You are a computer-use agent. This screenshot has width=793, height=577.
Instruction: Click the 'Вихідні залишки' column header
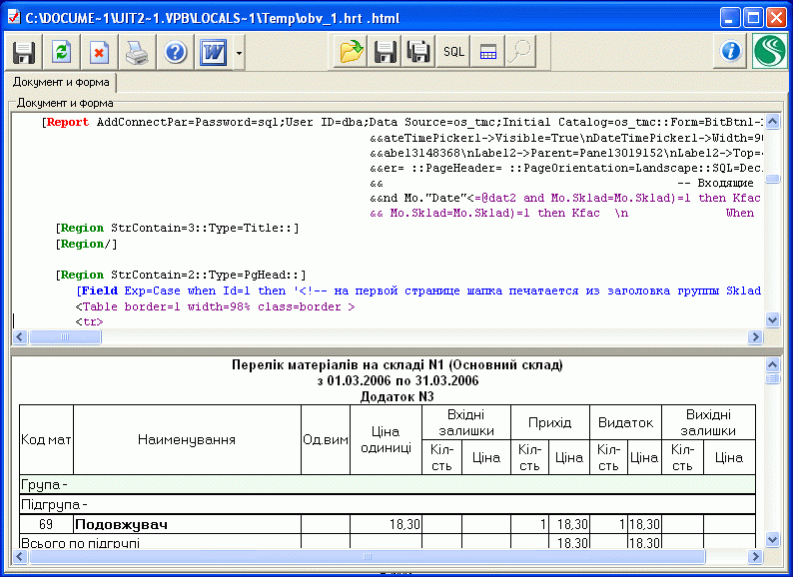(708, 422)
